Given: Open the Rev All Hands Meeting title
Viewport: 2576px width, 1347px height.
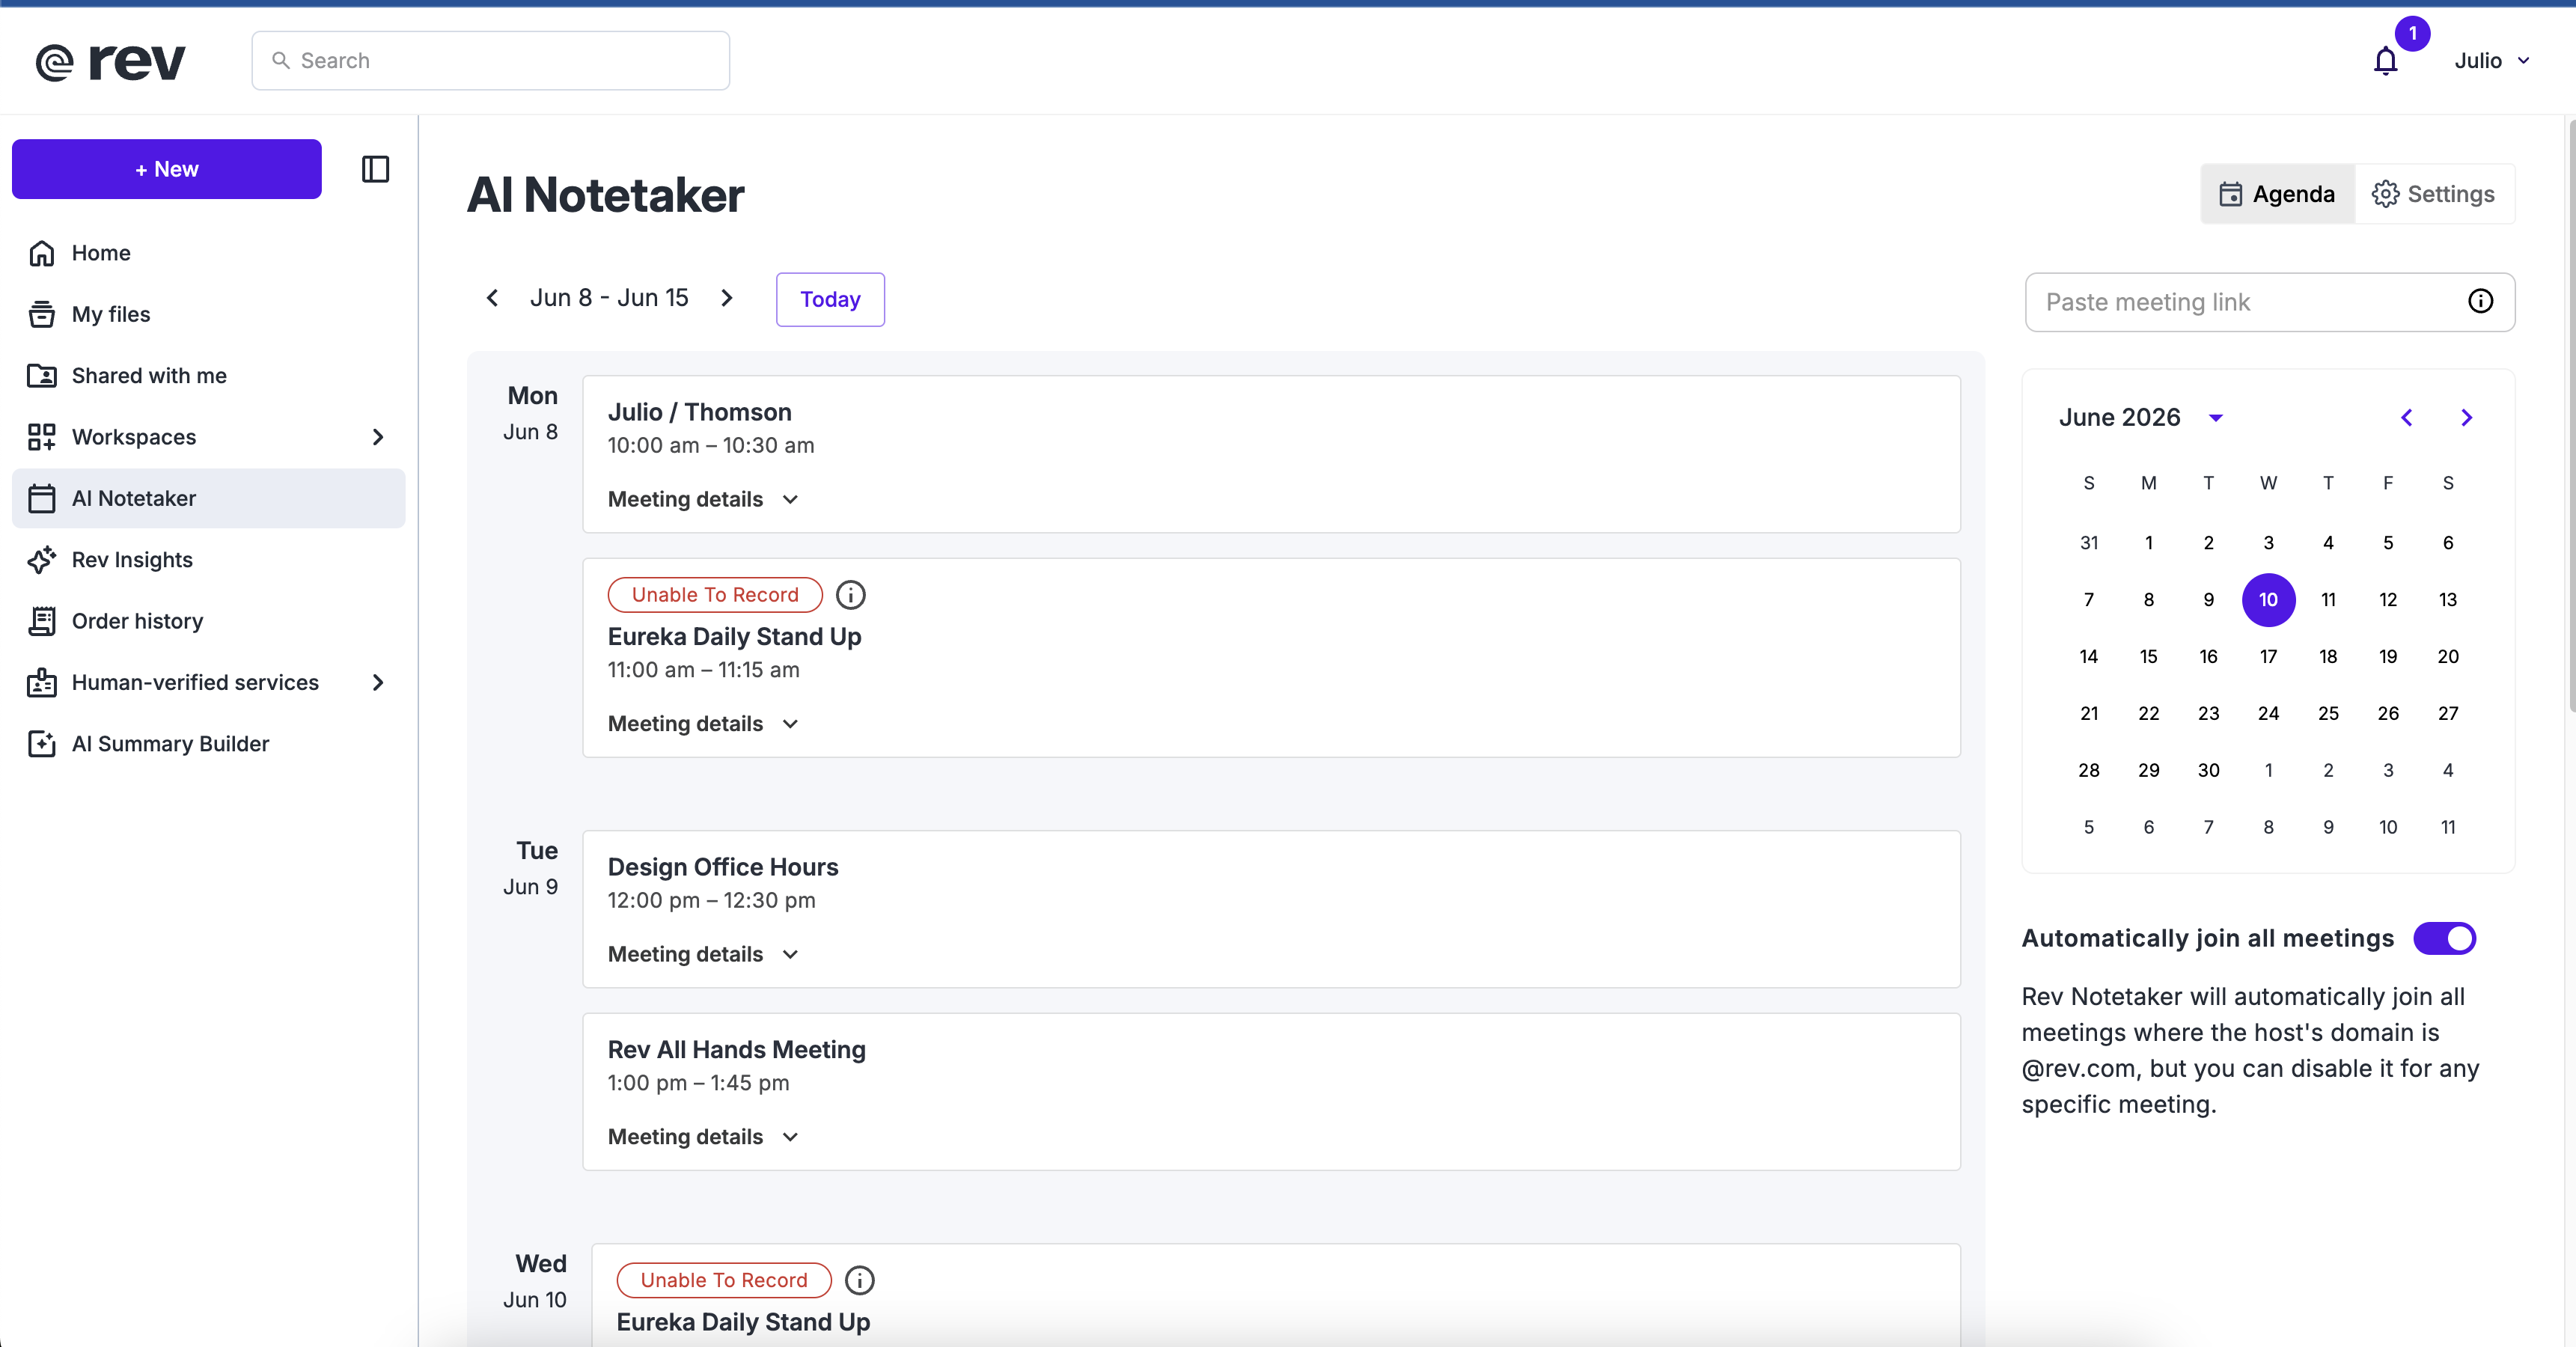Looking at the screenshot, I should click(x=737, y=1049).
